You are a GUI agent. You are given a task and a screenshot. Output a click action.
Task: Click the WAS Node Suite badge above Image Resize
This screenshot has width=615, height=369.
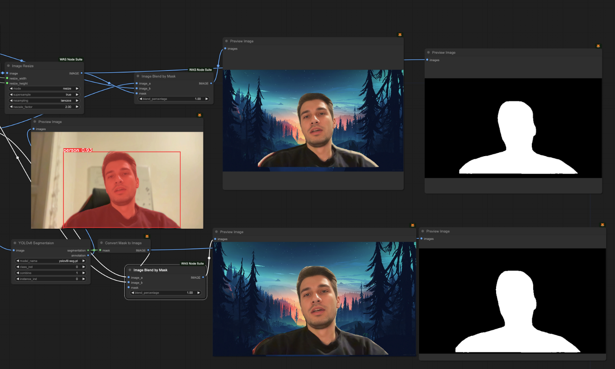tap(71, 59)
